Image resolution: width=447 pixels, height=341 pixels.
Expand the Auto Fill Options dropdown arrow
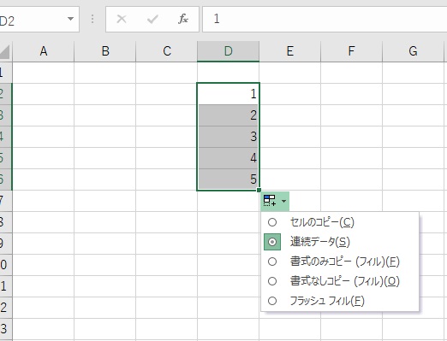tap(283, 201)
